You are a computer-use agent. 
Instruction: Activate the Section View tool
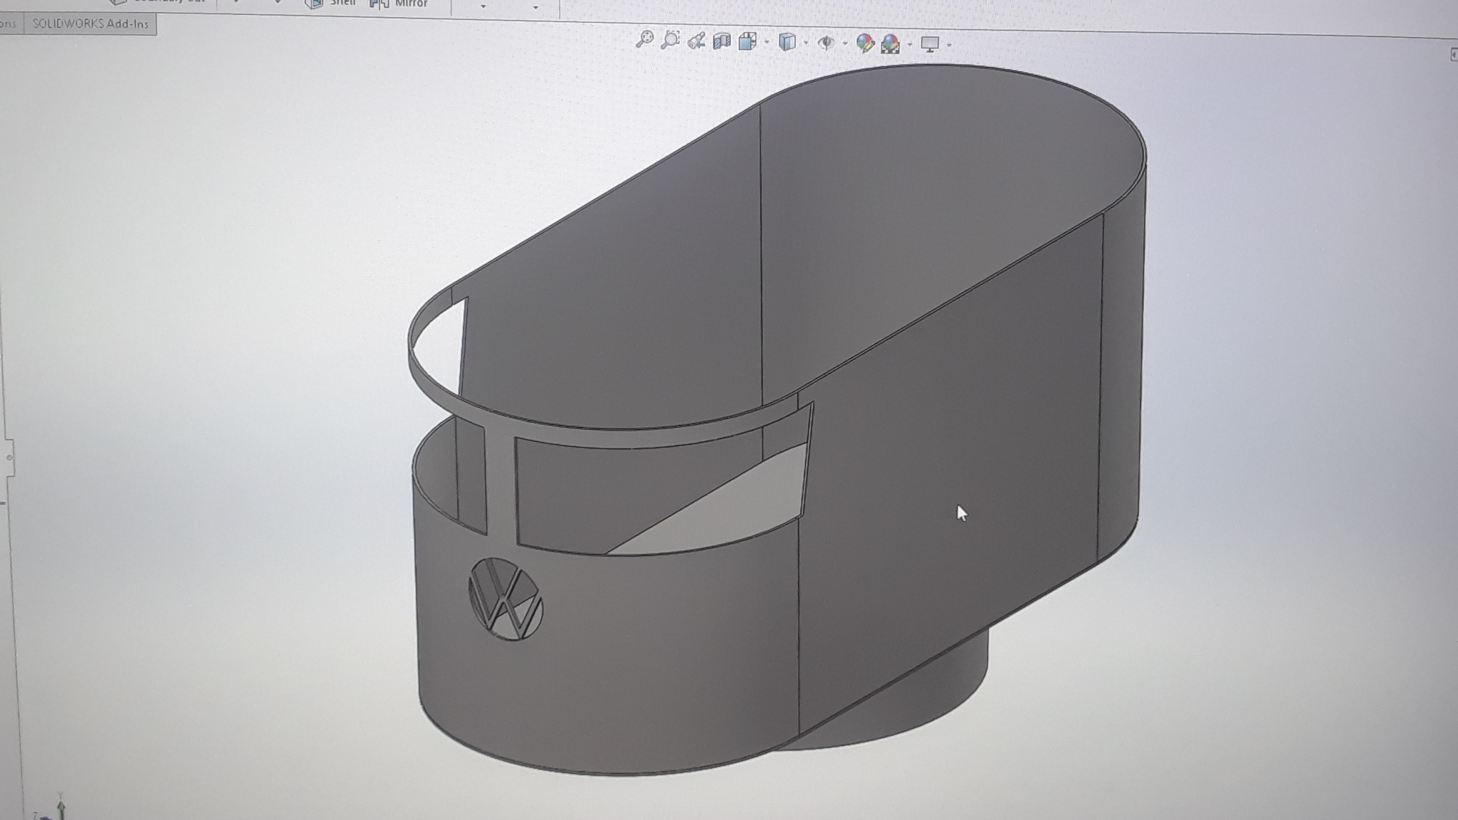pyautogui.click(x=722, y=41)
